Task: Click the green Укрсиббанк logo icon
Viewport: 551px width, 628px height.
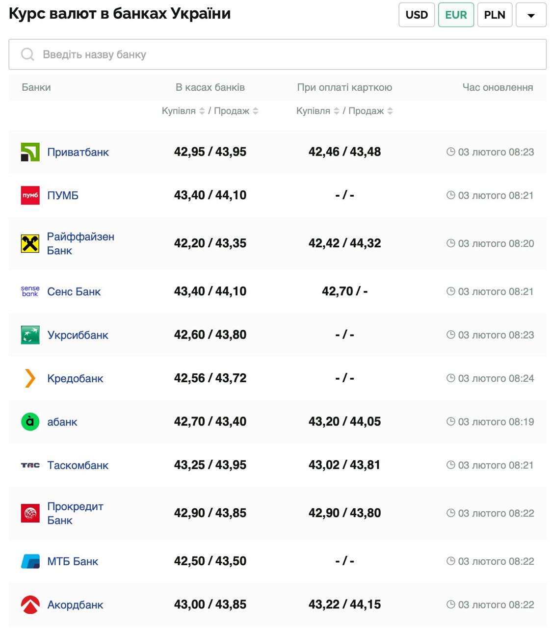Action: (x=30, y=335)
